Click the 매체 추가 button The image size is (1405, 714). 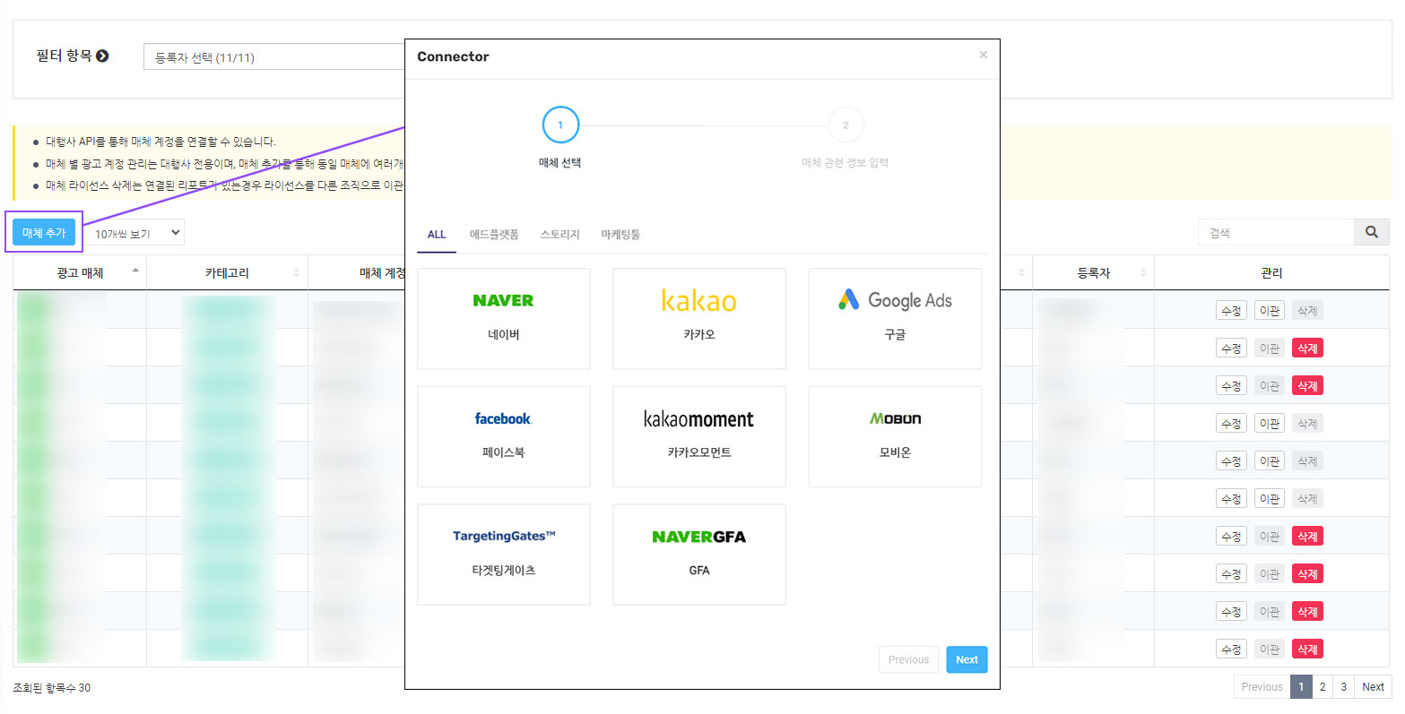[x=44, y=233]
